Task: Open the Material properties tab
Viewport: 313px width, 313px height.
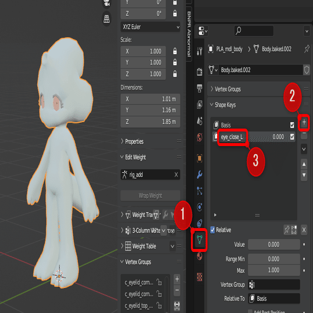Action: click(x=200, y=257)
